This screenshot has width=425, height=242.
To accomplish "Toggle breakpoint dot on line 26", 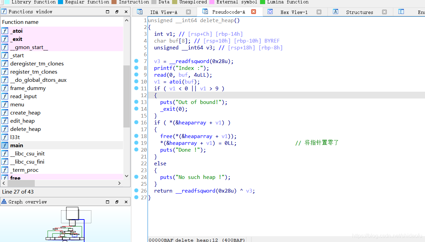I will point(136,191).
